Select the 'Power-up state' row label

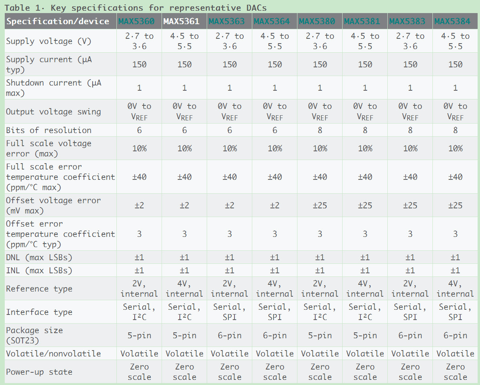point(39,372)
